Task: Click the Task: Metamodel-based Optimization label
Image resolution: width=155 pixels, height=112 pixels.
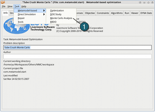Action: point(23,39)
